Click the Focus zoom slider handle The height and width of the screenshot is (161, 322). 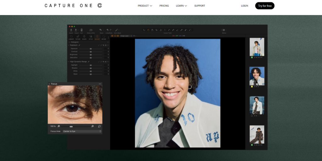[71, 126]
